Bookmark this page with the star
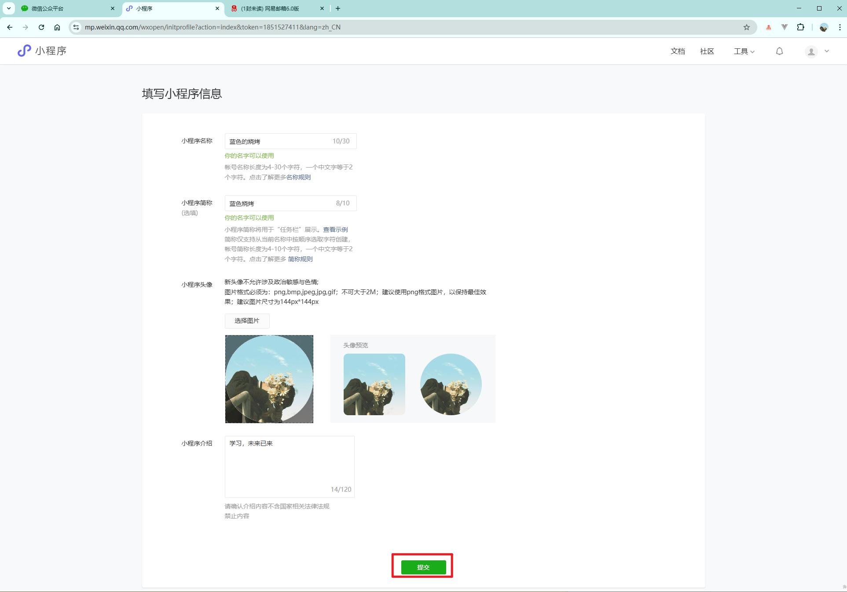Image resolution: width=847 pixels, height=592 pixels. [747, 27]
